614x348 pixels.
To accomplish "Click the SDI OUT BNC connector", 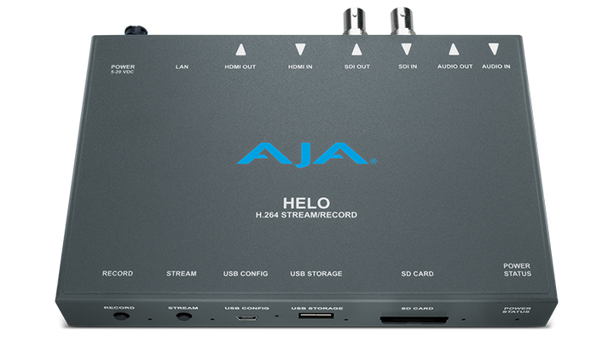I will click(x=355, y=20).
